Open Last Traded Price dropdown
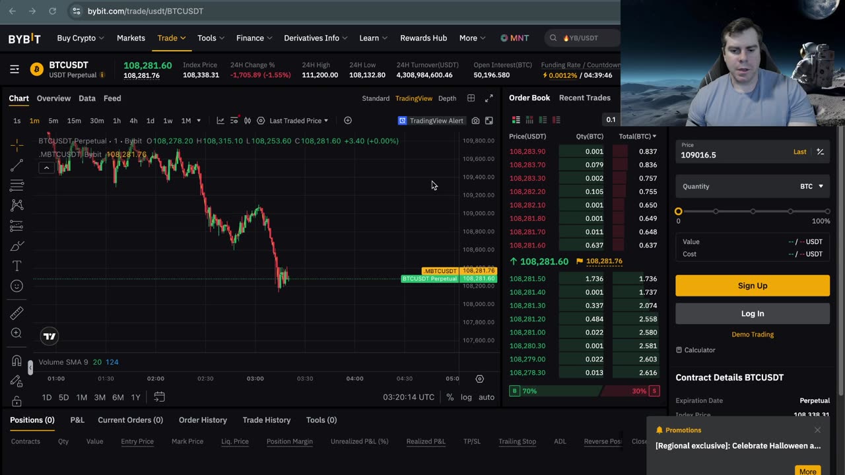 tap(298, 121)
